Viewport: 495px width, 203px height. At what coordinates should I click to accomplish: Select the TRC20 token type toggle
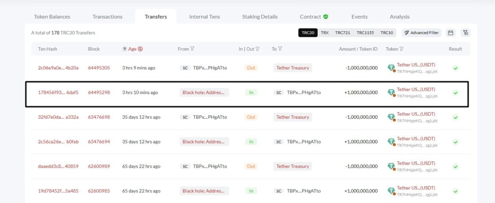[x=307, y=33]
